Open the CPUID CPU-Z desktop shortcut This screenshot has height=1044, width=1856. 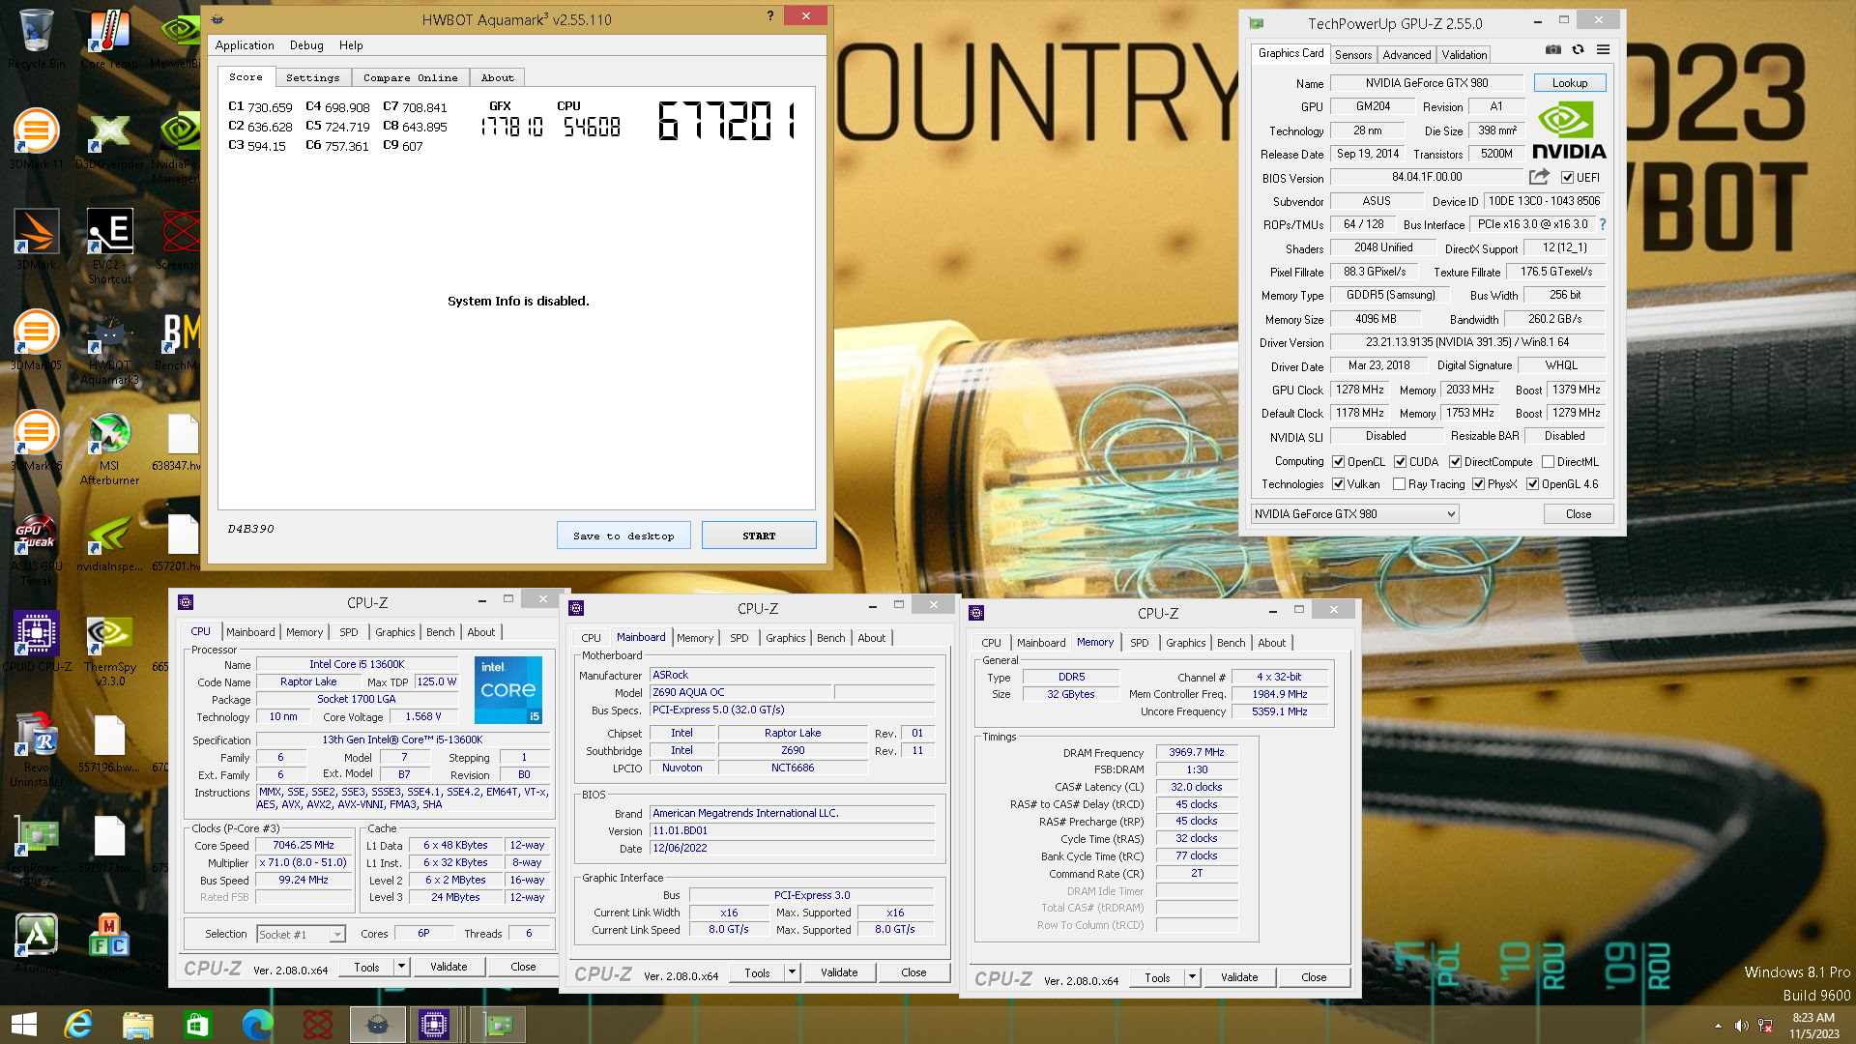[x=36, y=642]
